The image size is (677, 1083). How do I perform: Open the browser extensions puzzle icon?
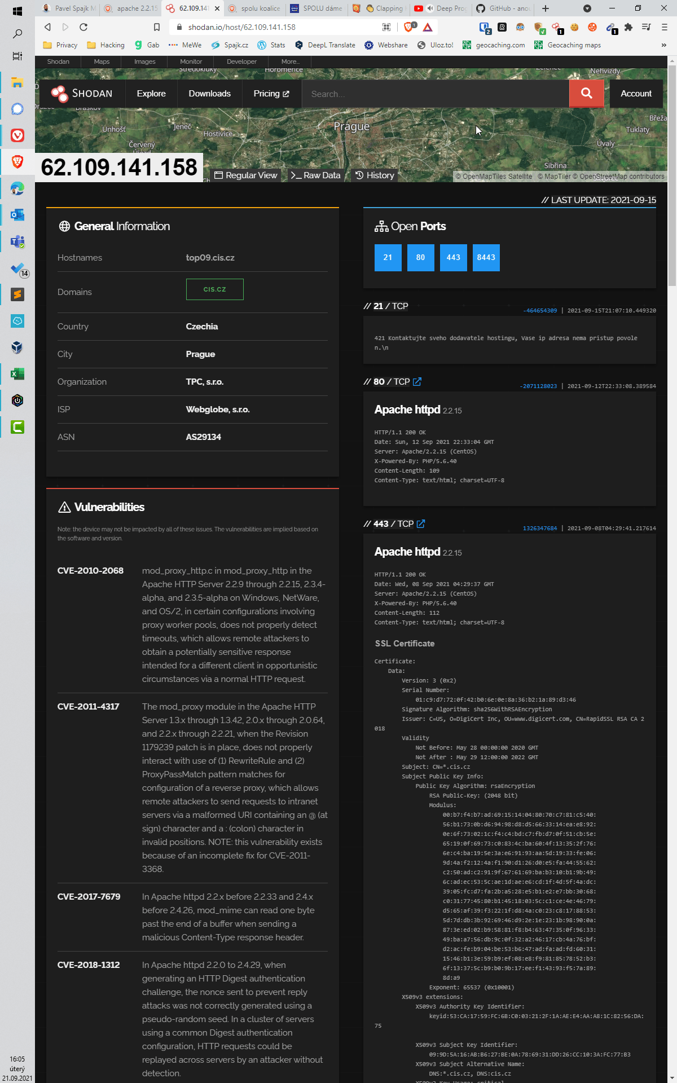[x=628, y=27]
